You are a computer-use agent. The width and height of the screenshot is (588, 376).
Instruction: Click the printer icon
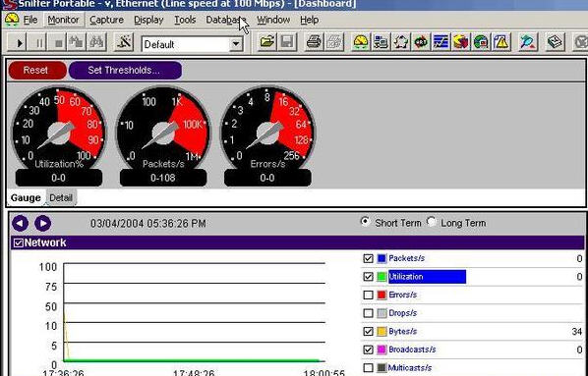[314, 42]
